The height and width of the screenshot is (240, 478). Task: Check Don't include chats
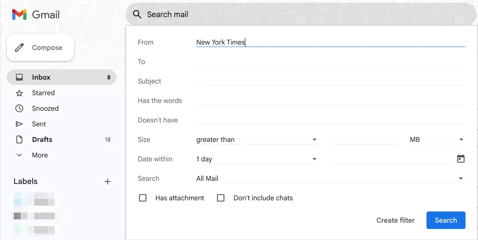click(221, 198)
